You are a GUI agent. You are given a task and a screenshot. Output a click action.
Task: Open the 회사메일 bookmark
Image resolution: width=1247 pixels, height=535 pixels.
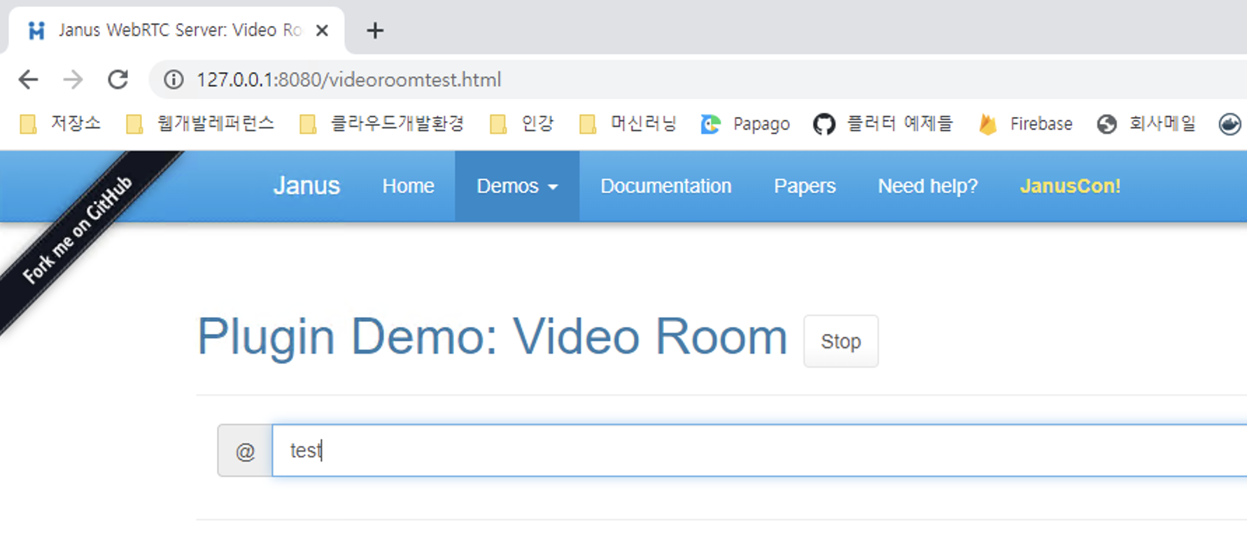tap(1146, 124)
